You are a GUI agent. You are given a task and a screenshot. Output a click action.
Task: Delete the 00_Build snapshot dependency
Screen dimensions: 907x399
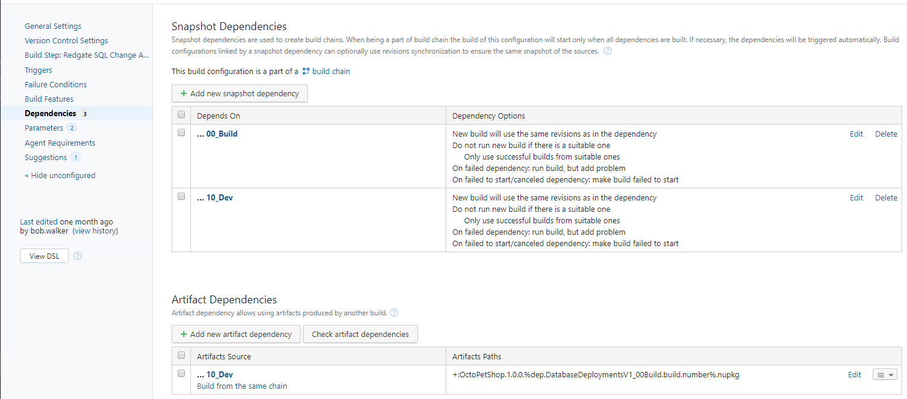886,134
